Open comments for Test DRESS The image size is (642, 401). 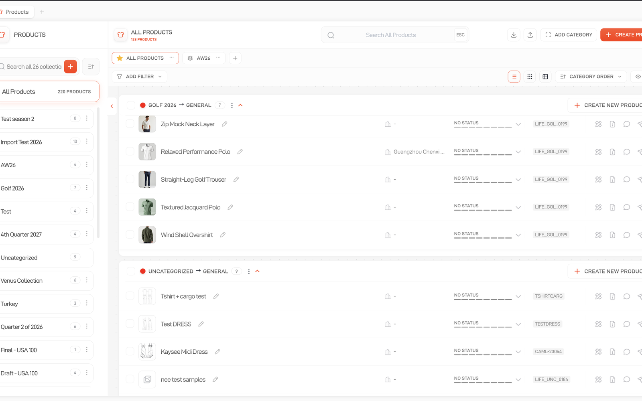(x=626, y=324)
